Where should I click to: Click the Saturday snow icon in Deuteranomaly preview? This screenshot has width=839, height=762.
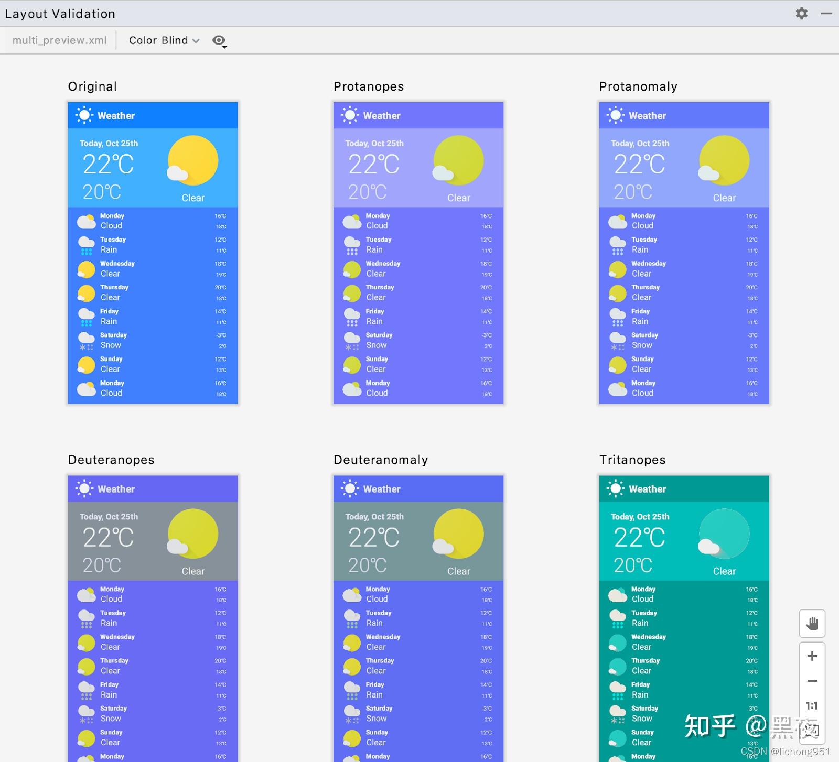[352, 713]
